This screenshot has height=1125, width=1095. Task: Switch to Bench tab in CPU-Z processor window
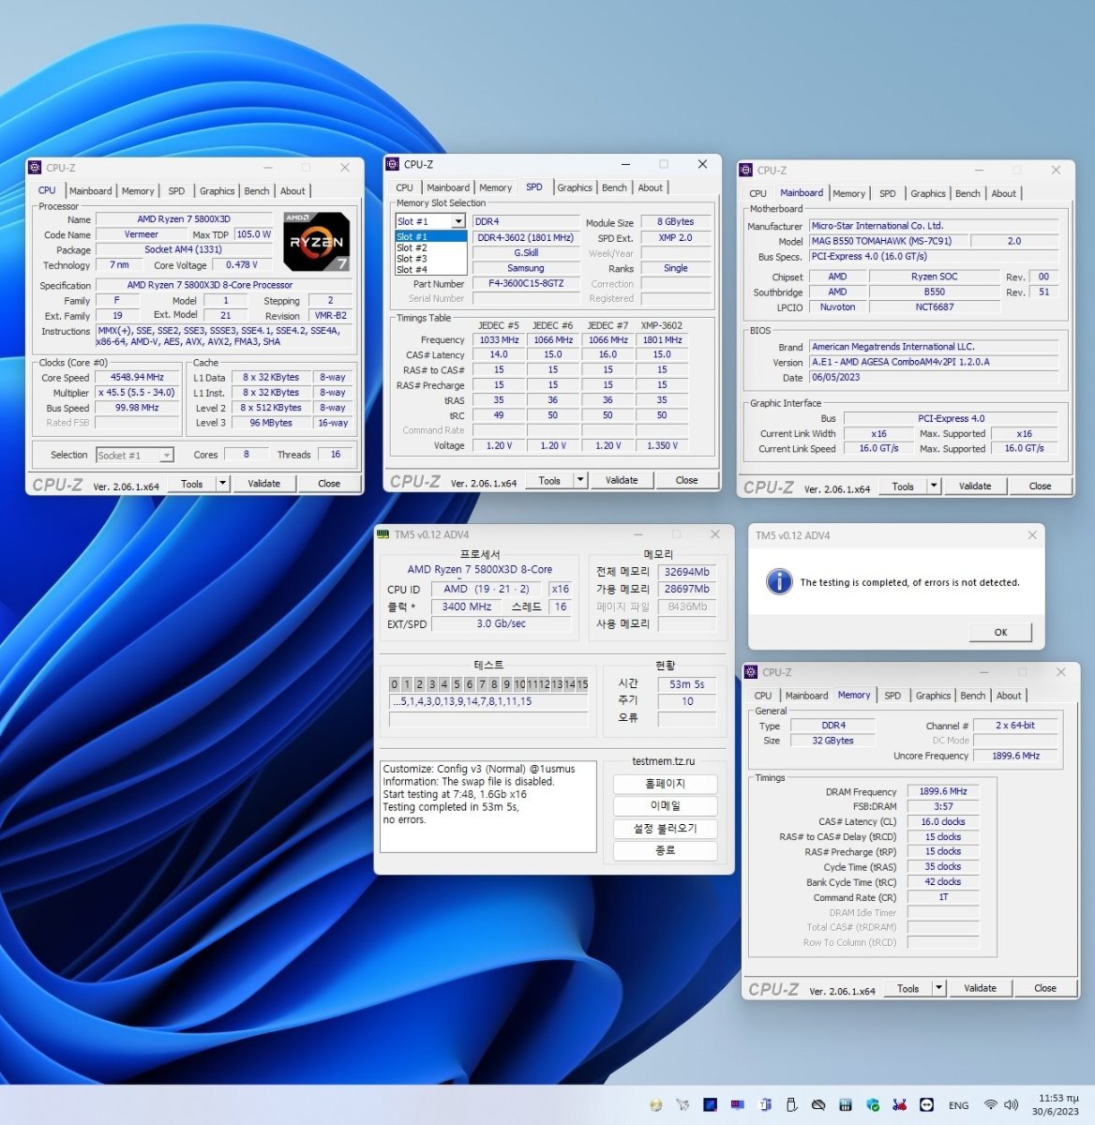[257, 190]
